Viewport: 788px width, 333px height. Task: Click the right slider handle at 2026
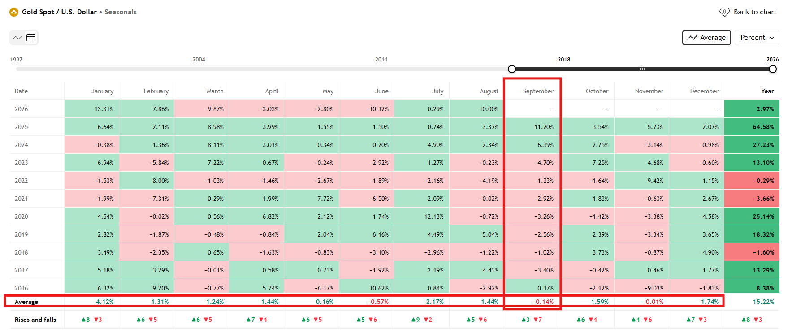[773, 69]
